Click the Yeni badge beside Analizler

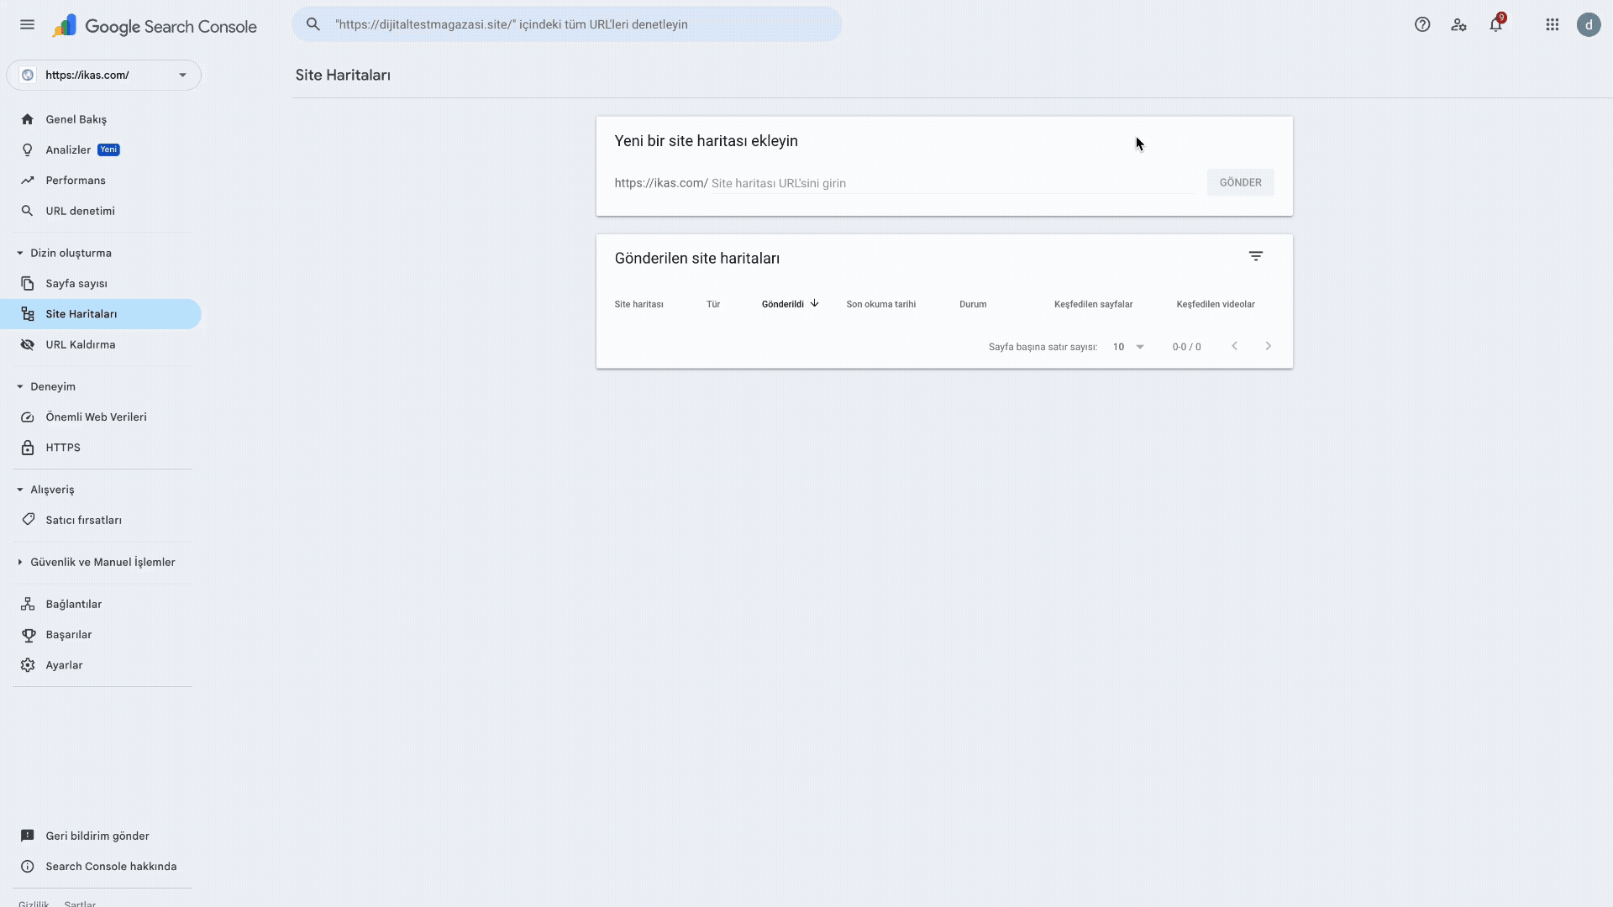pyautogui.click(x=108, y=149)
